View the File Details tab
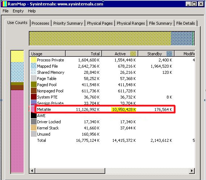 click(x=185, y=23)
